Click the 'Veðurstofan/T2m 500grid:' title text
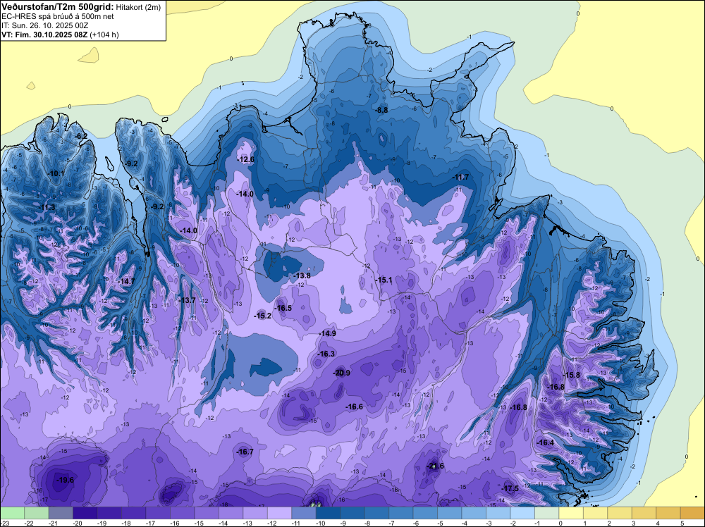 coord(58,6)
